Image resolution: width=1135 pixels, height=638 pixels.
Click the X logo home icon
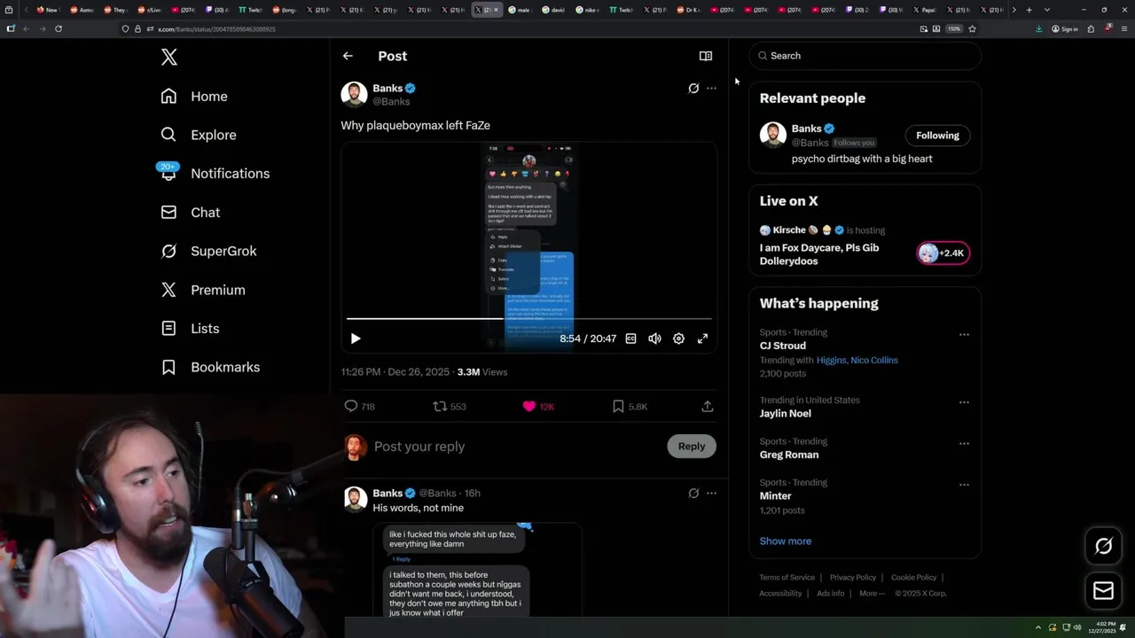click(169, 58)
